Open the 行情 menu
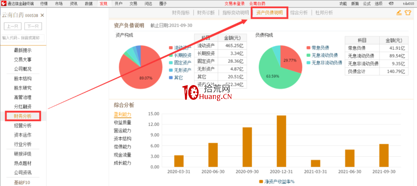The image size is (417, 186). pos(44,3)
